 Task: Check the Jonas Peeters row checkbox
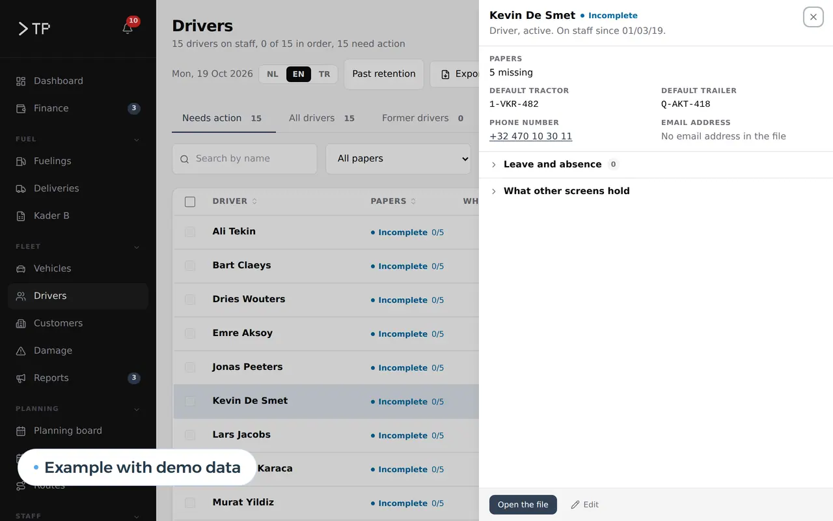click(190, 367)
